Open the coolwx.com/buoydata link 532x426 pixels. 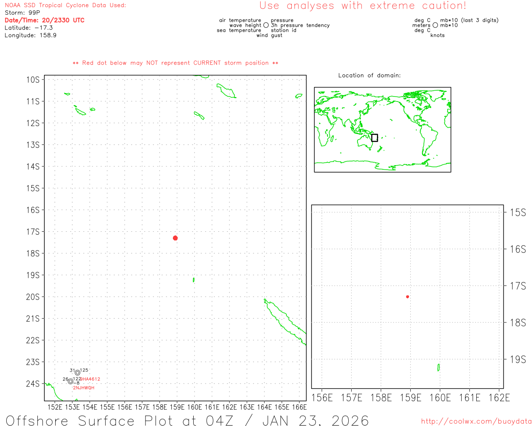[476, 421]
